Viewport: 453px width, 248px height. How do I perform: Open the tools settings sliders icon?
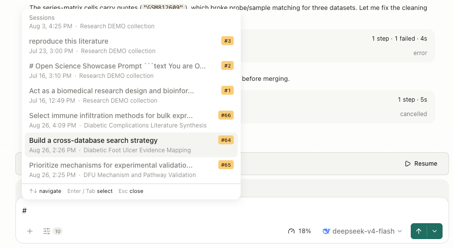(x=47, y=231)
